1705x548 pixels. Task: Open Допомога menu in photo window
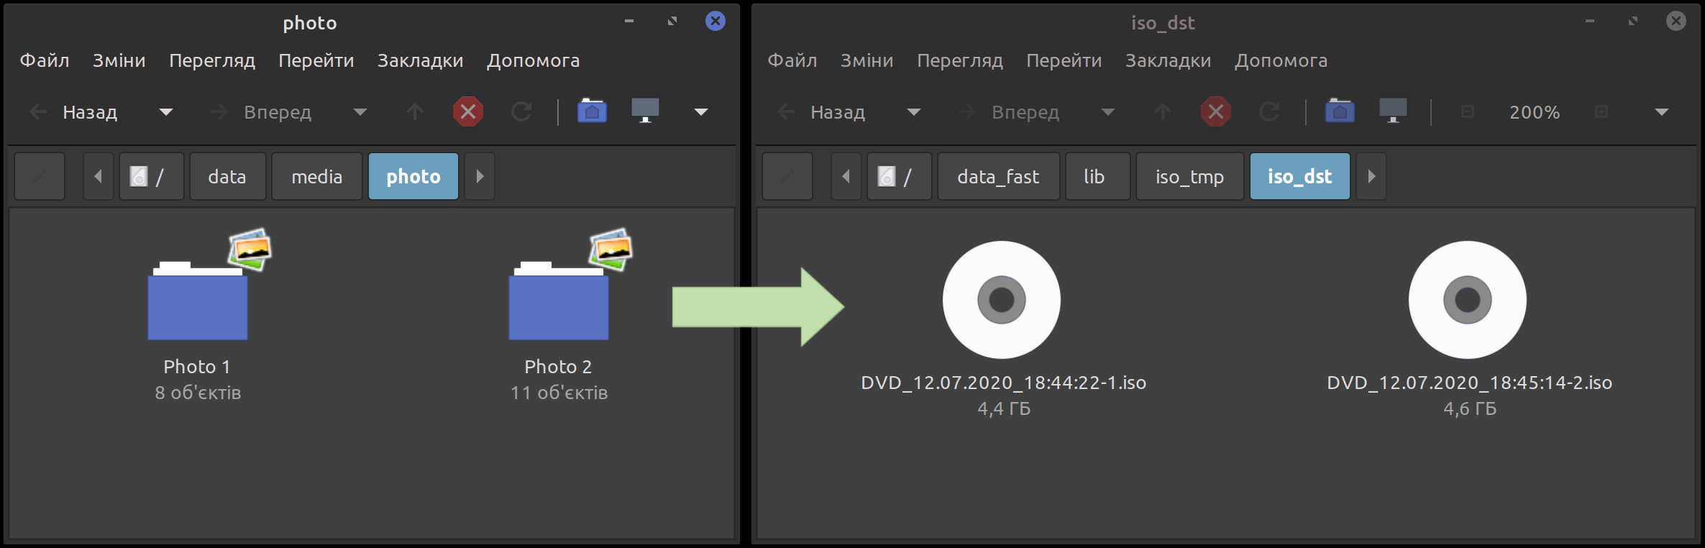534,60
